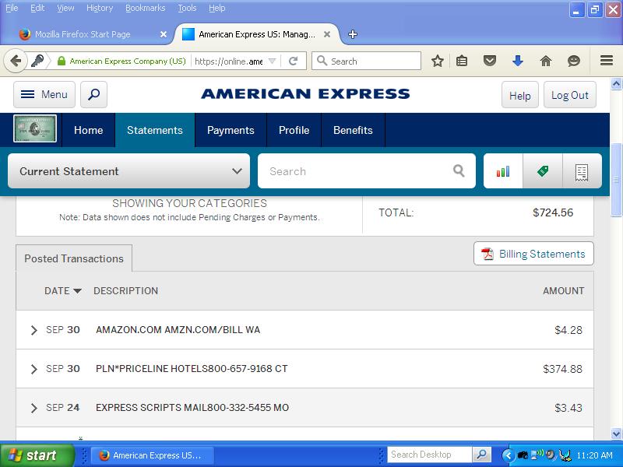Click the green card thumbnail image

[x=35, y=128]
